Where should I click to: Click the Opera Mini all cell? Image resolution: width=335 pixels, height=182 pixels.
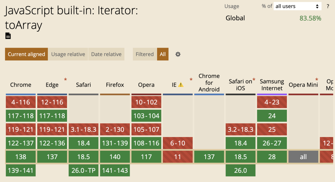(303, 157)
